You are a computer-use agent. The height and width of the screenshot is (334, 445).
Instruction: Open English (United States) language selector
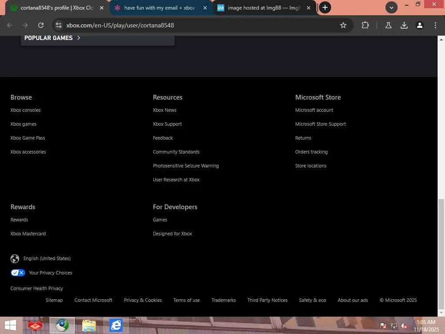click(x=47, y=258)
